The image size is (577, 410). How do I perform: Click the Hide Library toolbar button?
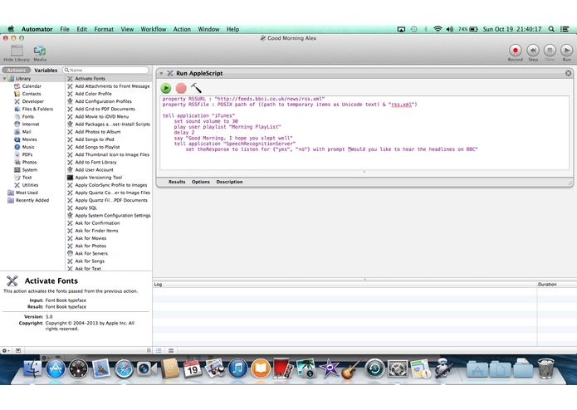coord(17,53)
